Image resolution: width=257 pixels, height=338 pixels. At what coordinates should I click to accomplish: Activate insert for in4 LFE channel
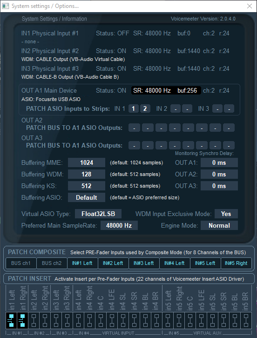click(112, 320)
